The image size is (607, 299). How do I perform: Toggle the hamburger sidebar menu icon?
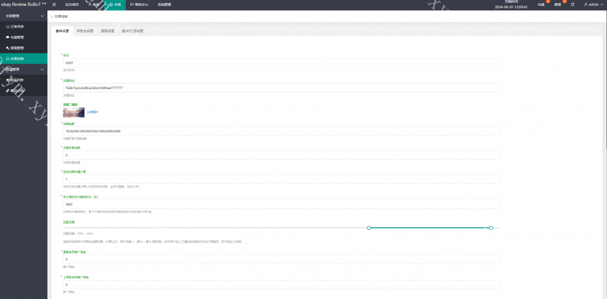pyautogui.click(x=54, y=5)
